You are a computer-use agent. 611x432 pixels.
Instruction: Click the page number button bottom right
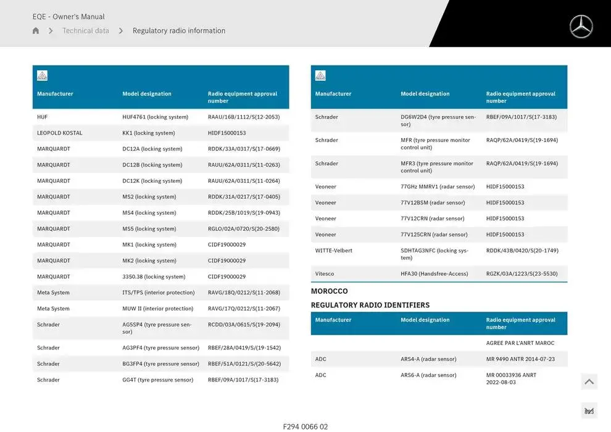589,411
